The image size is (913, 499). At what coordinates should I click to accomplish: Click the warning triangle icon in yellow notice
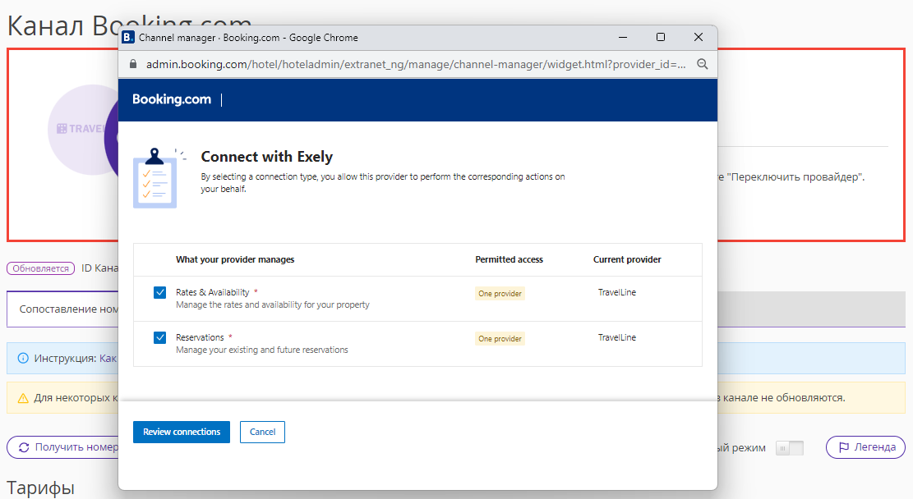click(23, 398)
